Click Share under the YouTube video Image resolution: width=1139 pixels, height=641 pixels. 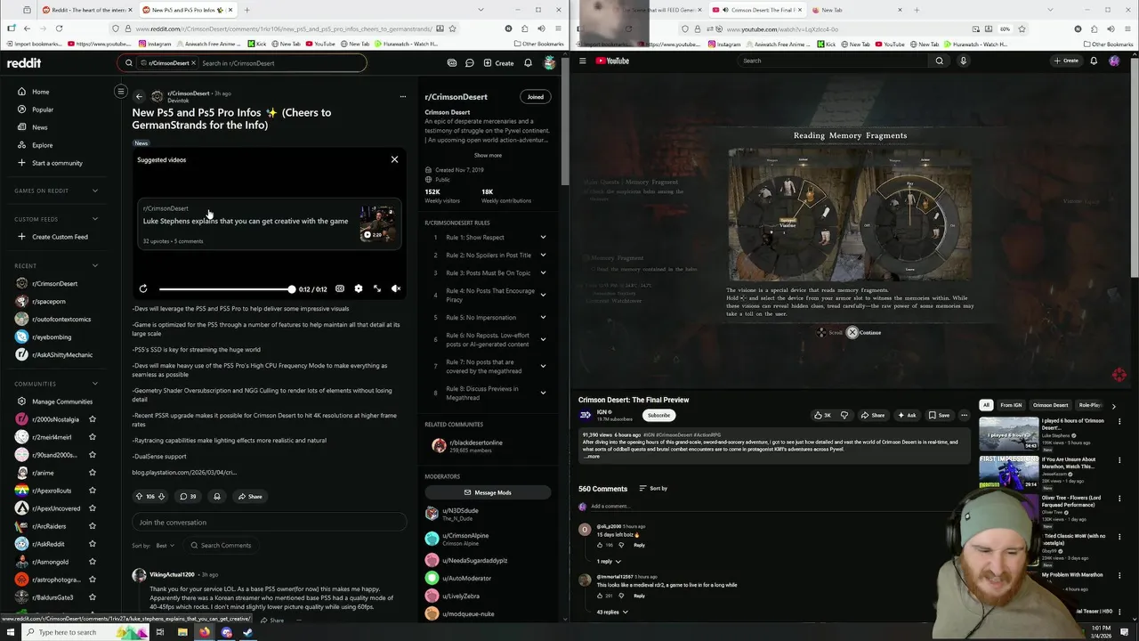(x=873, y=415)
